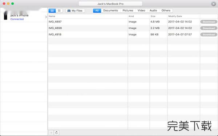Open My Files
Image resolution: width=218 pixels, height=136 pixels.
click(x=75, y=11)
